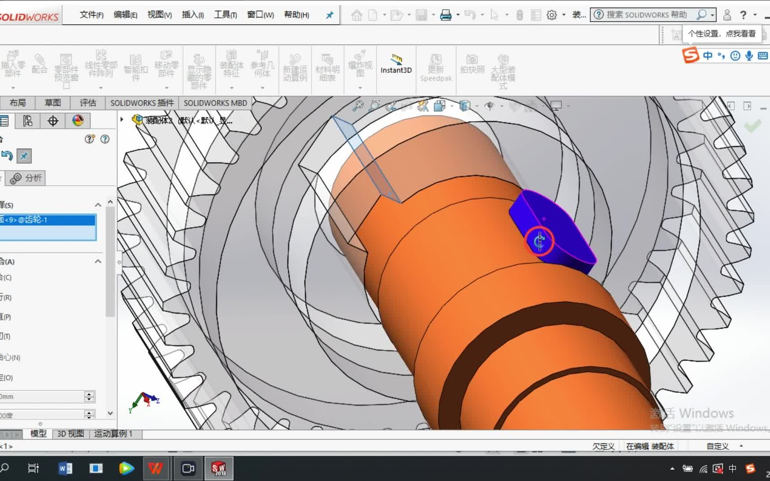Viewport: 770px width, 481px height.
Task: Open Microsoft Word from the taskbar
Action: (x=65, y=469)
